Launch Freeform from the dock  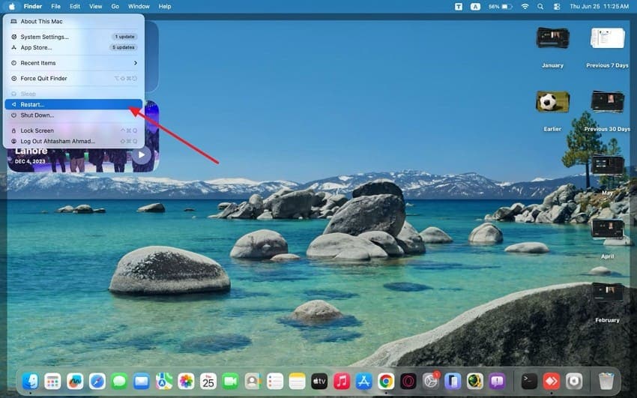point(75,382)
